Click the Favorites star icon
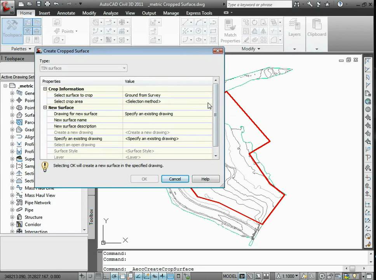 327,4
